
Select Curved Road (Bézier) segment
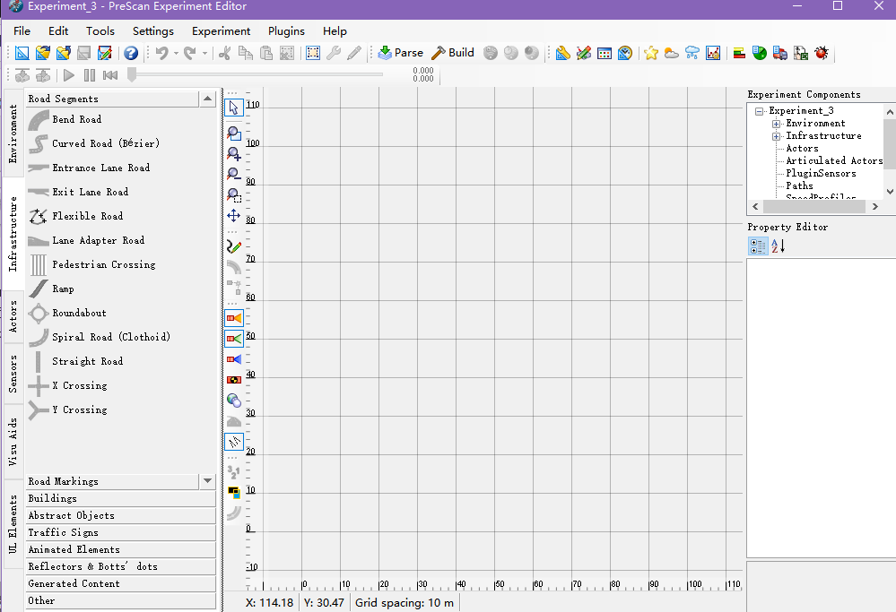(x=106, y=143)
